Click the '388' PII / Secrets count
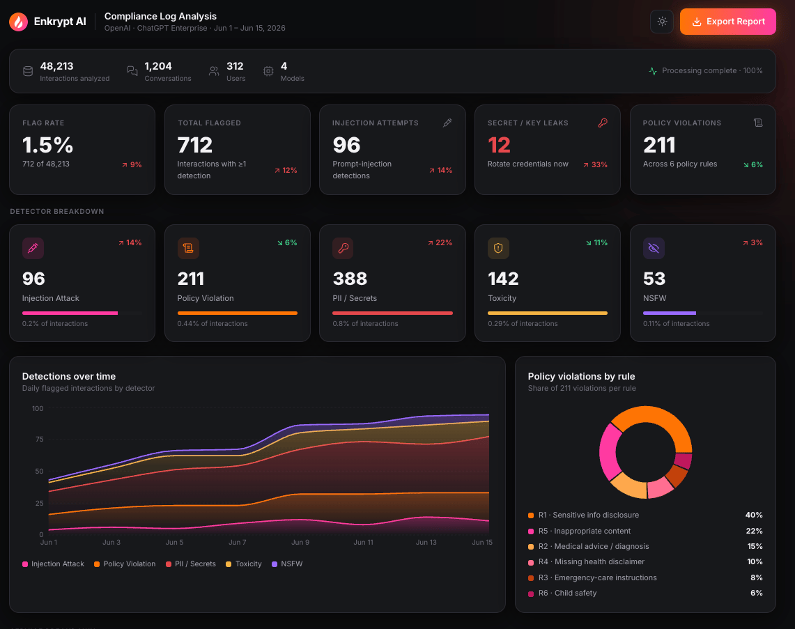This screenshot has height=629, width=795. pyautogui.click(x=350, y=279)
